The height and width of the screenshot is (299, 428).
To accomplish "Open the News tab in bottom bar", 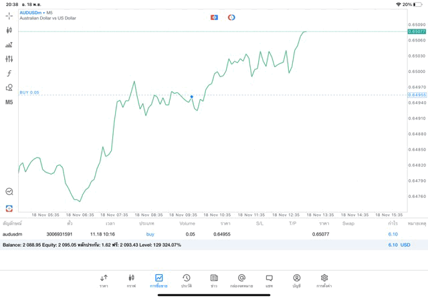I will 214,281.
